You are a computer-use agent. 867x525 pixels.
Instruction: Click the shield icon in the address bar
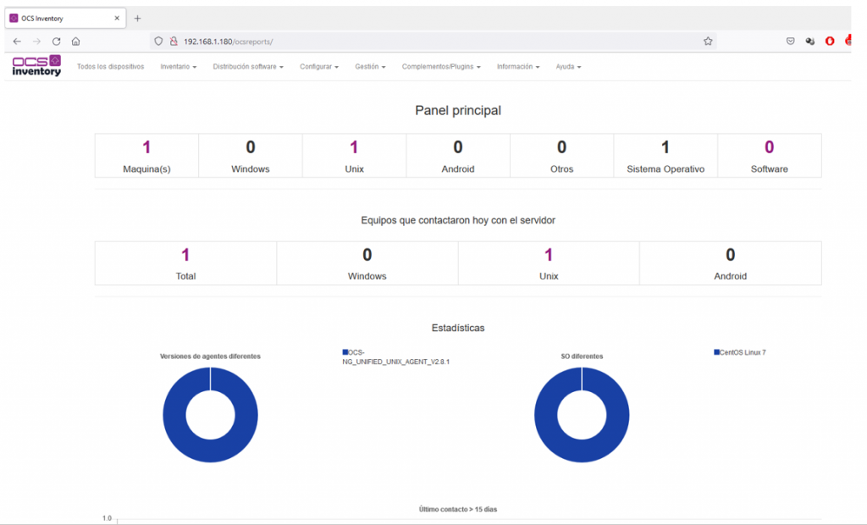tap(158, 41)
